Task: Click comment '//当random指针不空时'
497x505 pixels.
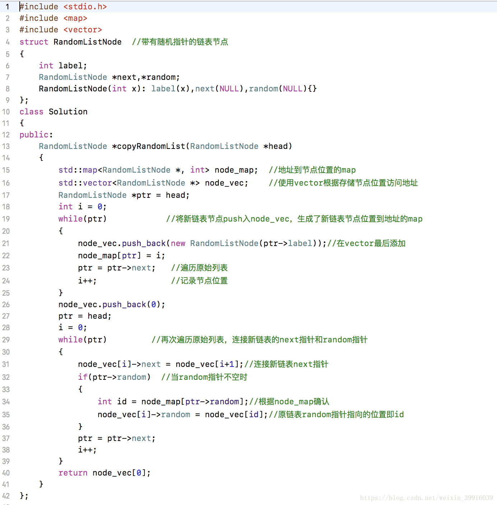Action: [x=204, y=377]
